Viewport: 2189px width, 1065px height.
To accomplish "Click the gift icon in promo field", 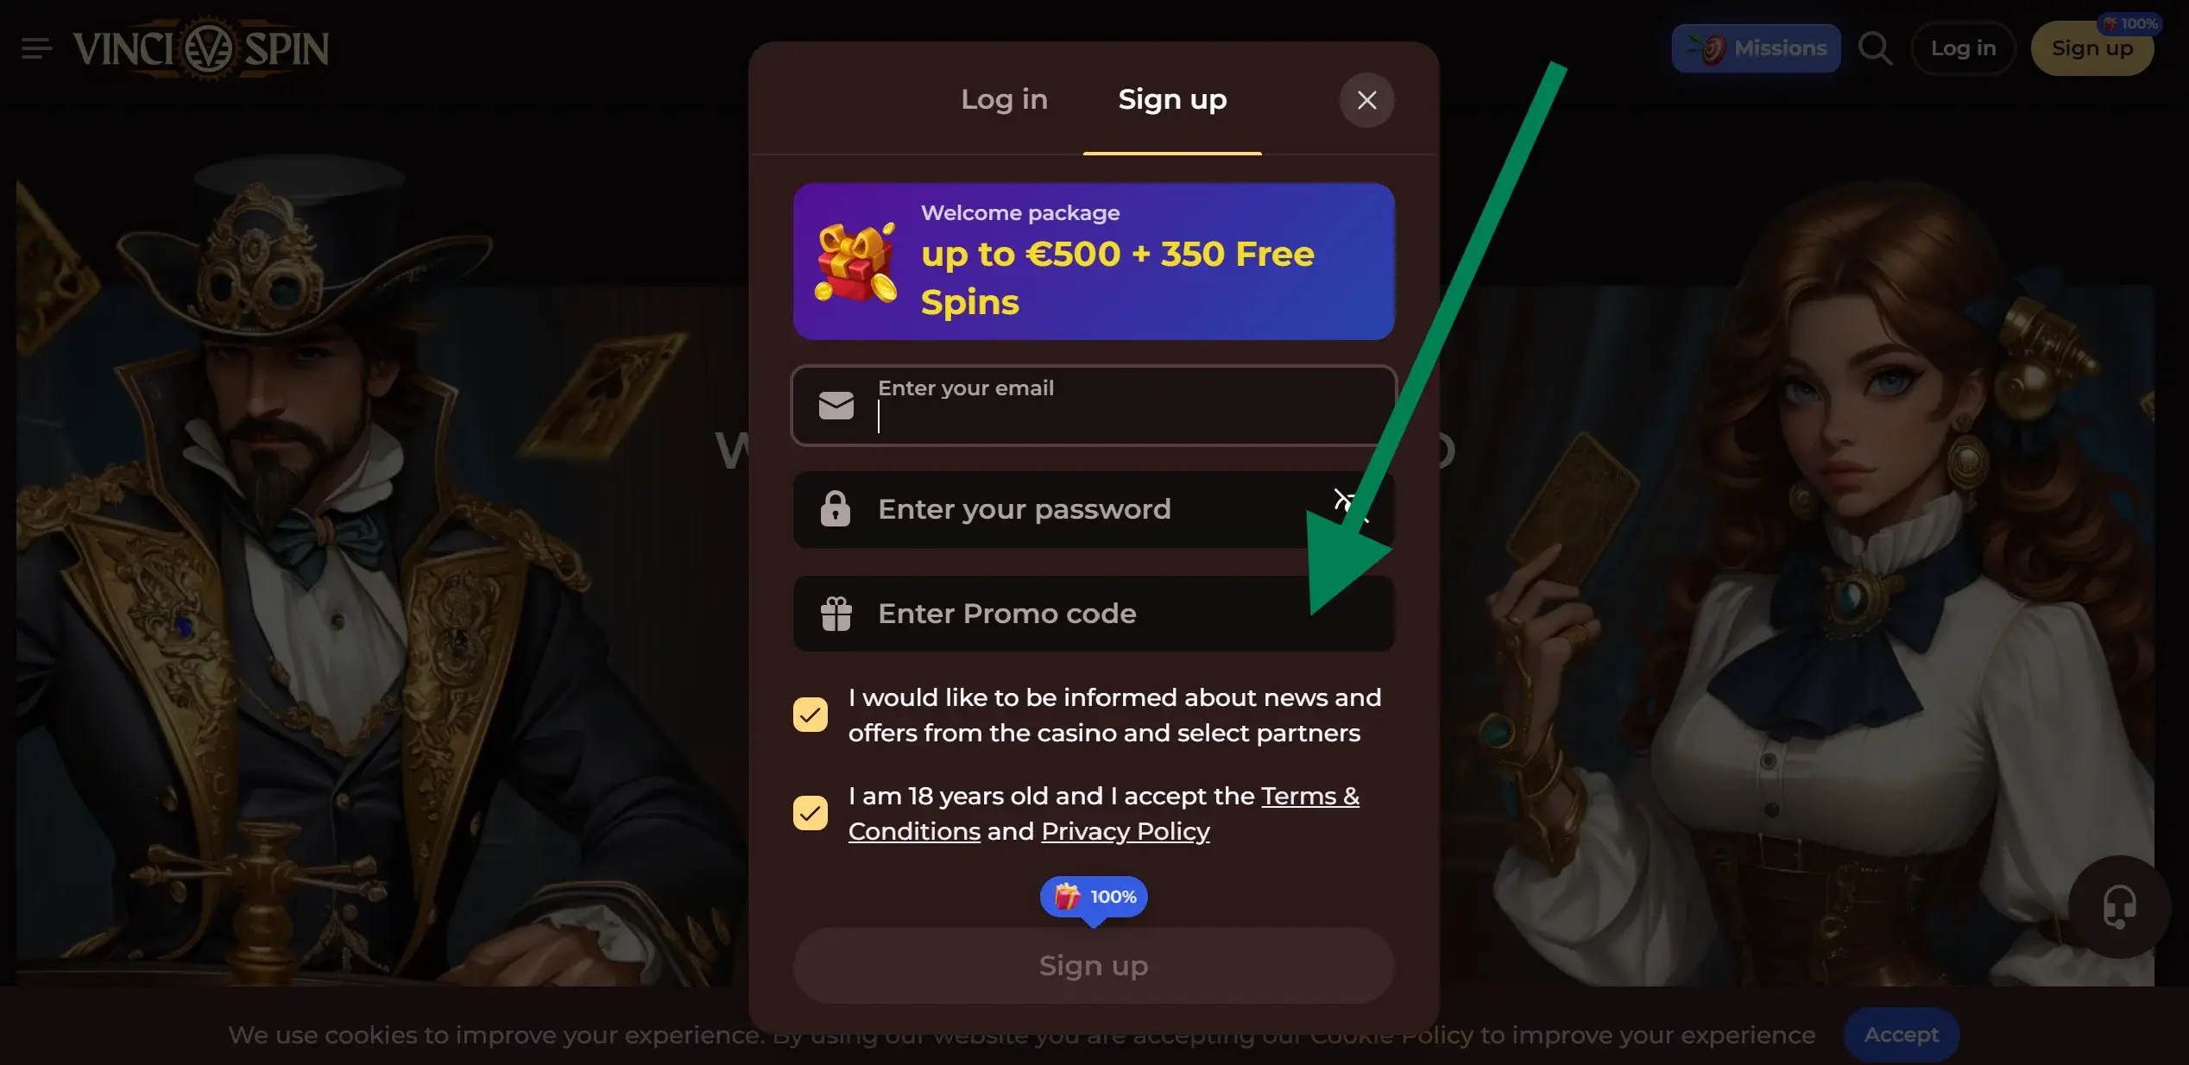I will [836, 614].
